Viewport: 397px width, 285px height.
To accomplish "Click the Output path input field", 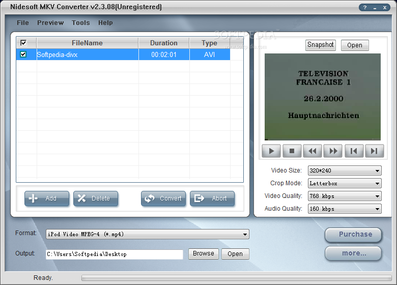I will point(115,254).
